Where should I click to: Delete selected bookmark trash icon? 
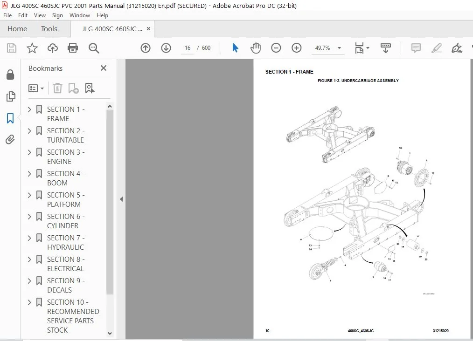[57, 88]
